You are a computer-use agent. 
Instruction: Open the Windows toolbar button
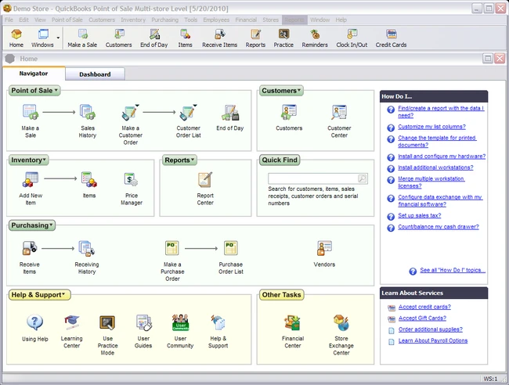[42, 38]
